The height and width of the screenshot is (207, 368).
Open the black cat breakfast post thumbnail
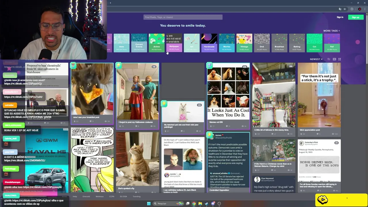click(x=92, y=89)
